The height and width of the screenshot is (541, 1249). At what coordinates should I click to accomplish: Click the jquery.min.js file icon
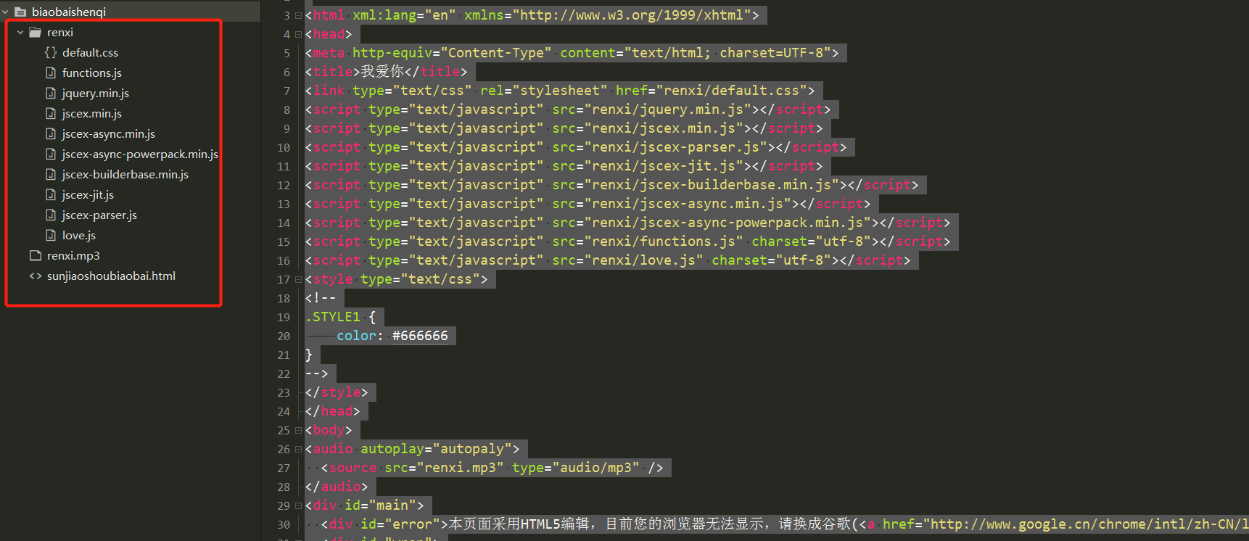(x=51, y=93)
